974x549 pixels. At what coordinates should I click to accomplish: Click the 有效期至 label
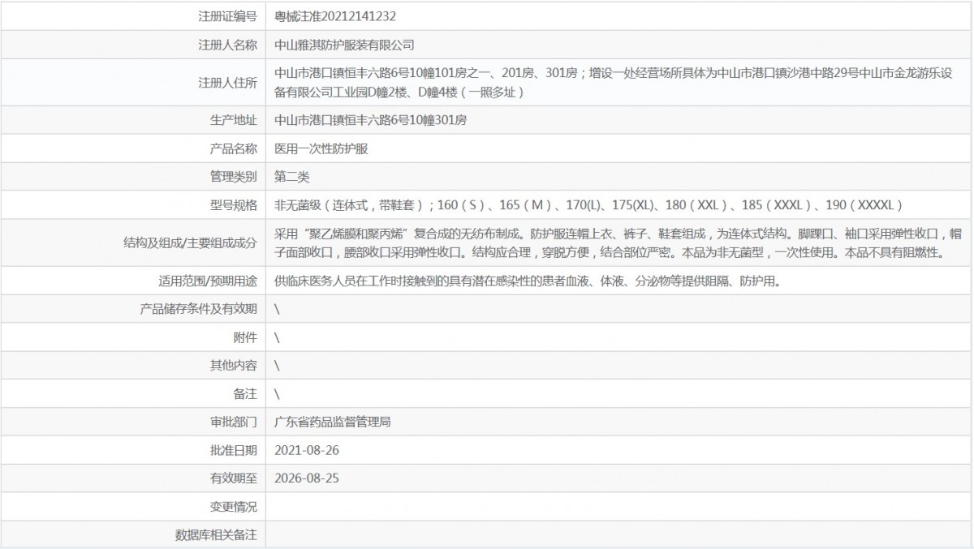click(x=233, y=478)
